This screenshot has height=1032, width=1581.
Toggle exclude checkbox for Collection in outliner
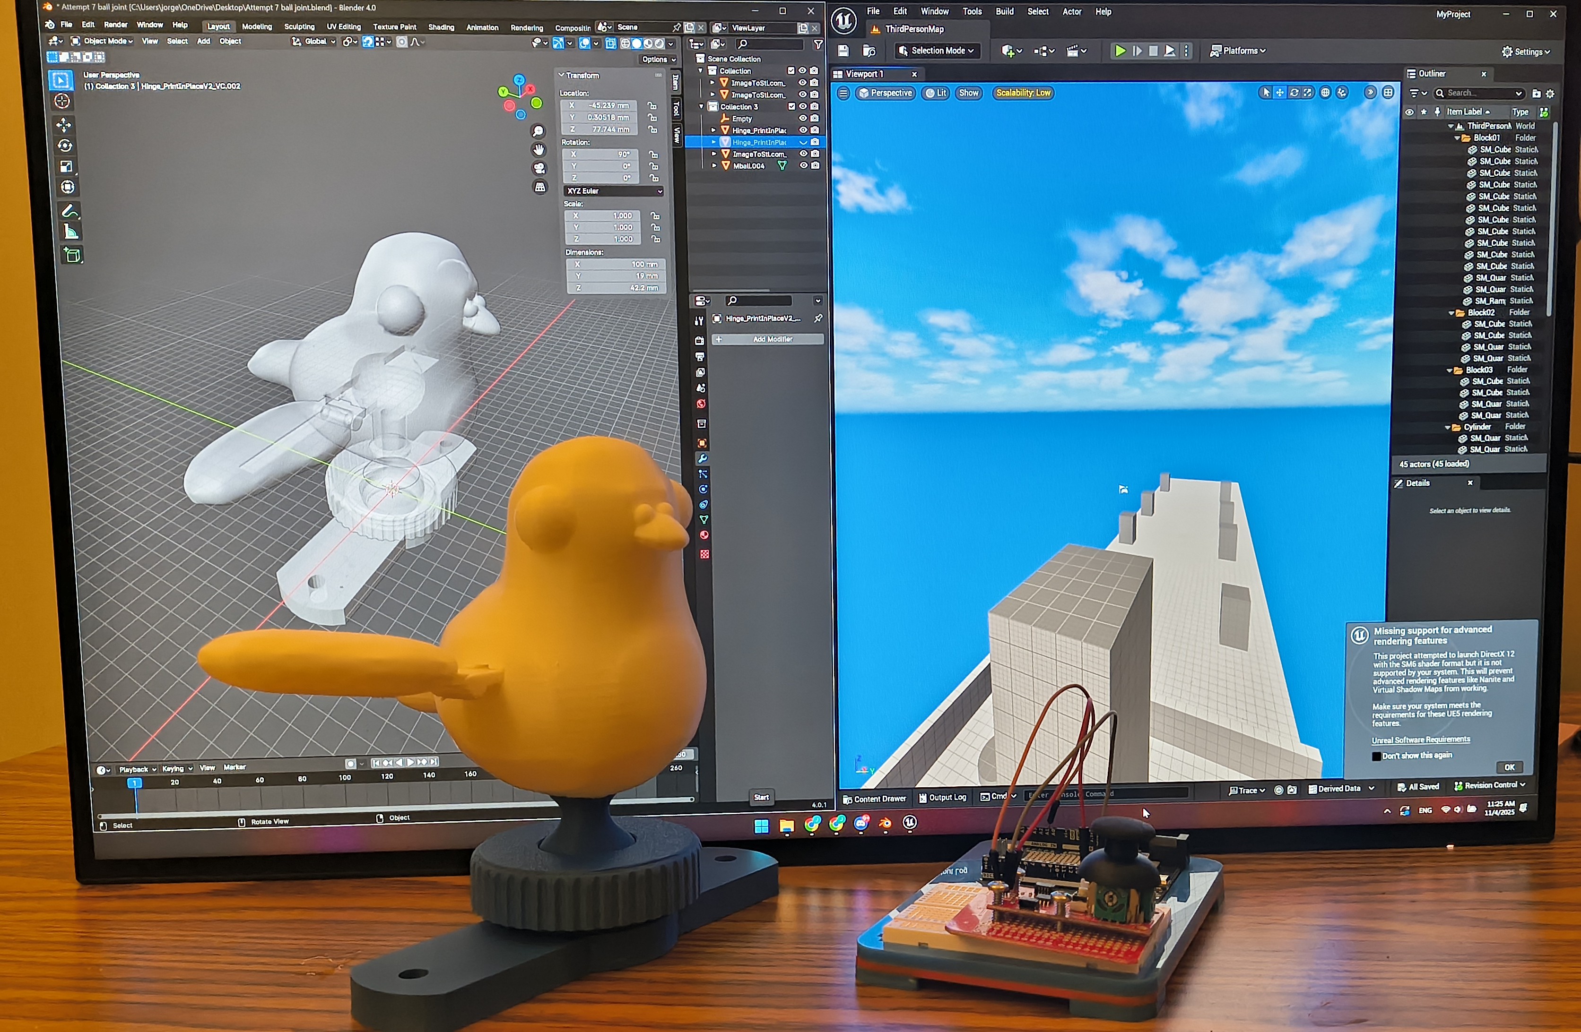pyautogui.click(x=790, y=70)
